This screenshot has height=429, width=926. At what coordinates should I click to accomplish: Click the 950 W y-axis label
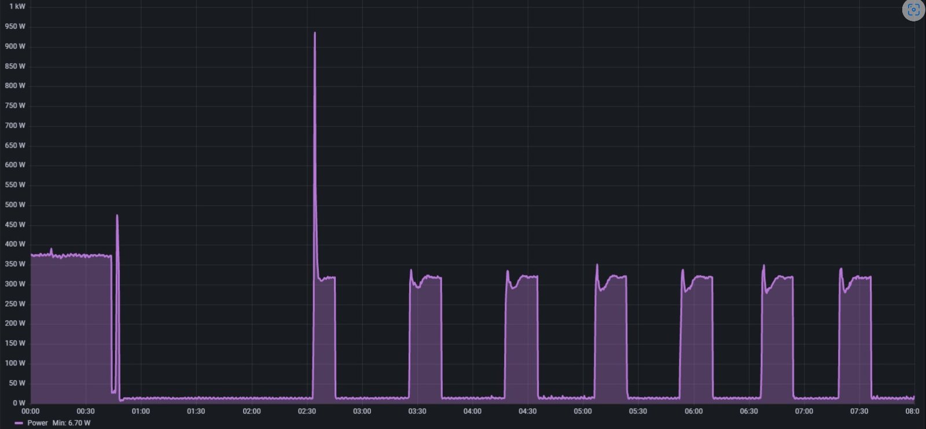[x=15, y=27]
